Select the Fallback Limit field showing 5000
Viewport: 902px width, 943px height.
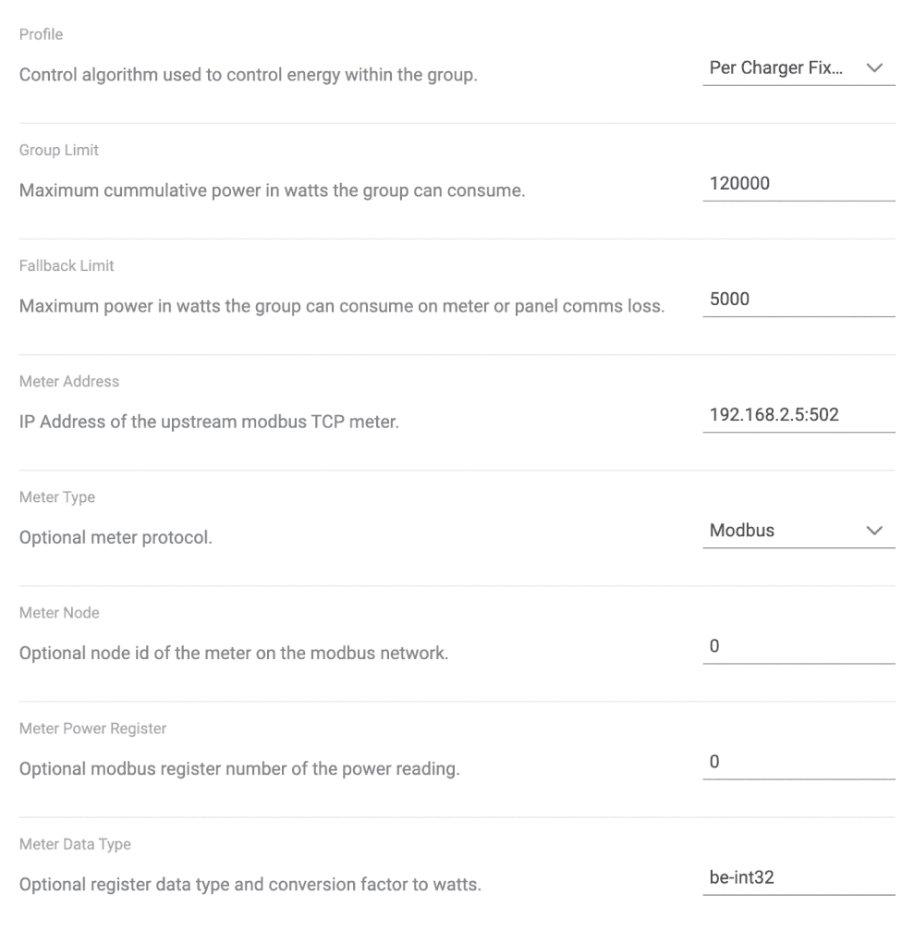pyautogui.click(x=798, y=299)
